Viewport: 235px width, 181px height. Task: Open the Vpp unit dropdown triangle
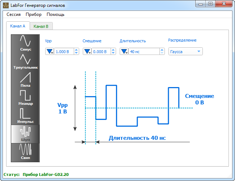[50, 52]
